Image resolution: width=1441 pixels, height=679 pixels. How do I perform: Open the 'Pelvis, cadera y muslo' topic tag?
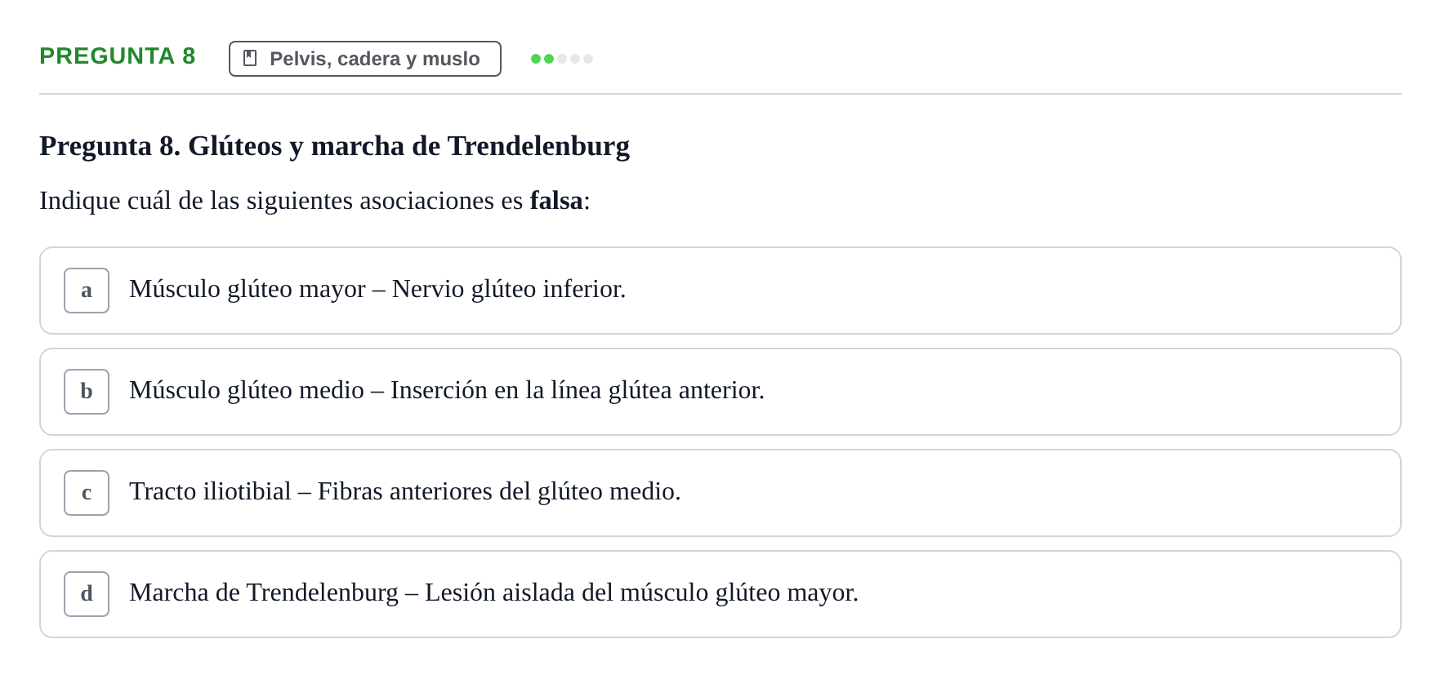[x=365, y=59]
